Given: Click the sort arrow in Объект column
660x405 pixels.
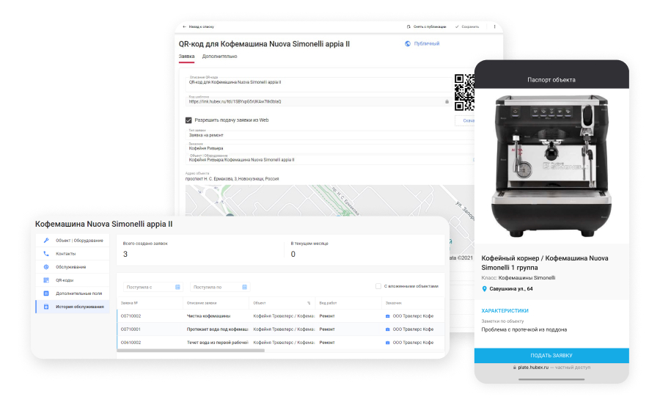Looking at the screenshot, I should click(309, 303).
